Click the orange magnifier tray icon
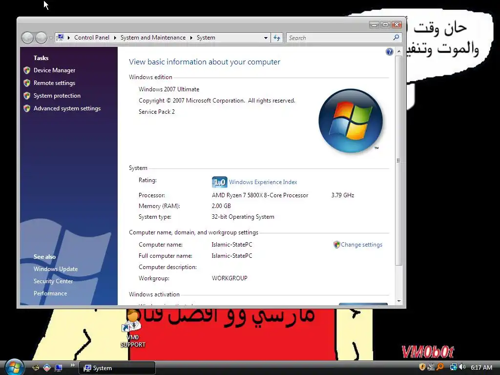This screenshot has height=375, width=500. click(x=440, y=367)
